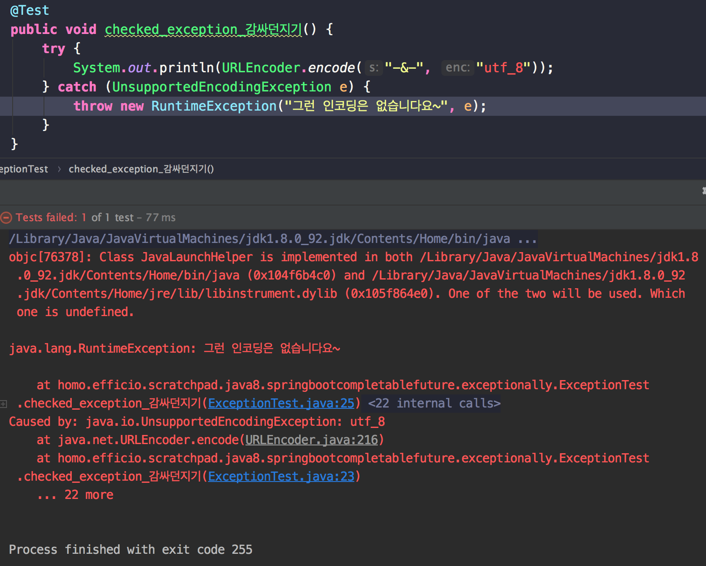Click the @Test annotation
Viewport: 706px width, 566px height.
point(30,10)
